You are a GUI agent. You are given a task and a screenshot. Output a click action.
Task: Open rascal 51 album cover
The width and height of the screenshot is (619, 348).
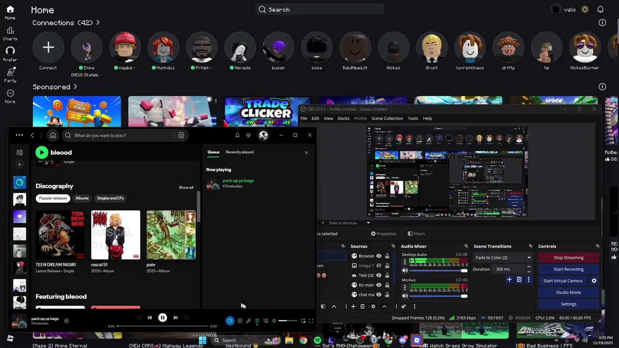116,235
